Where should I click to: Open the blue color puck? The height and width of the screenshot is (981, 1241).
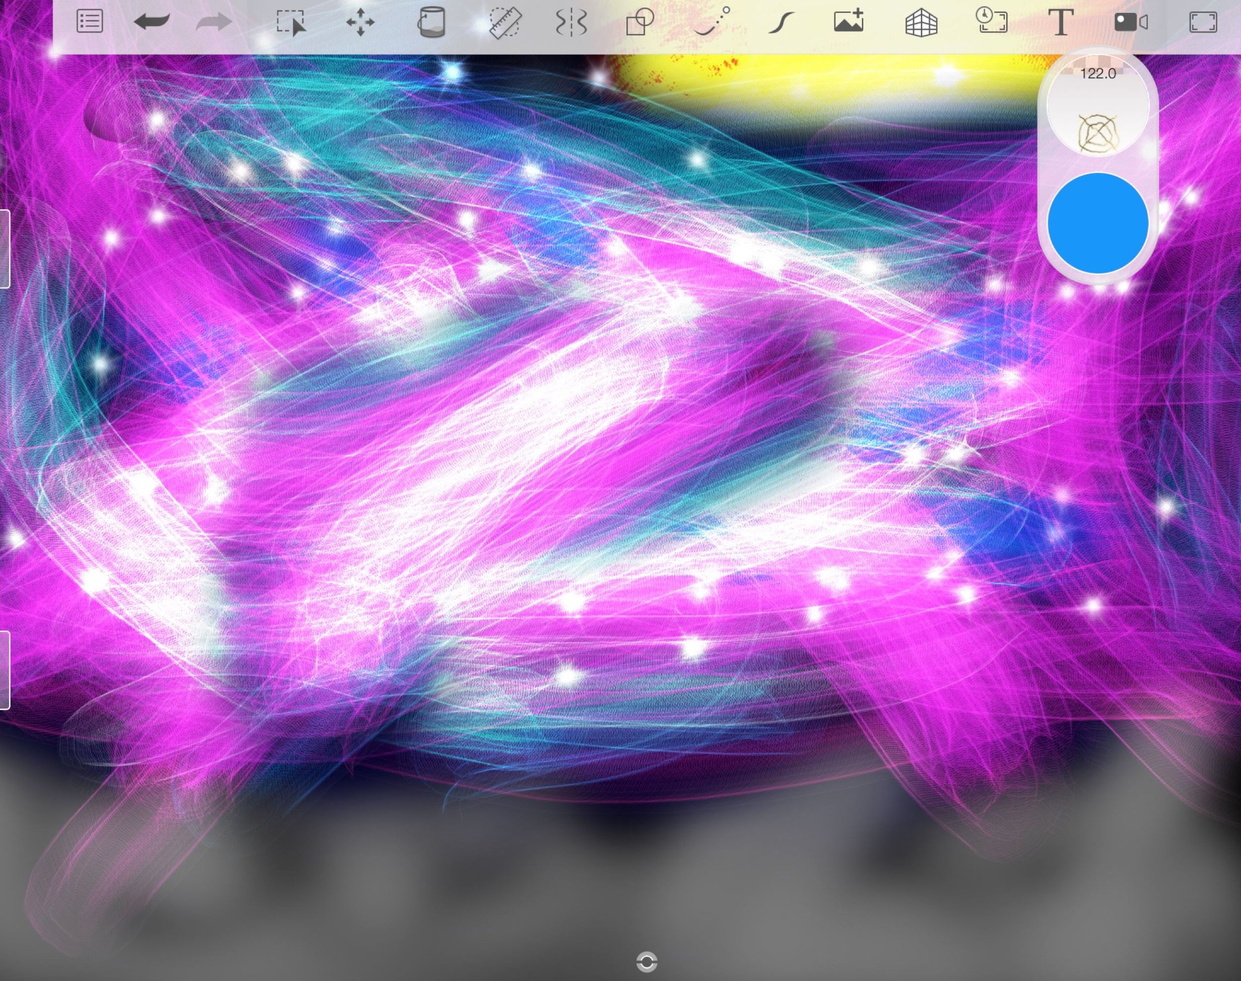[1098, 223]
